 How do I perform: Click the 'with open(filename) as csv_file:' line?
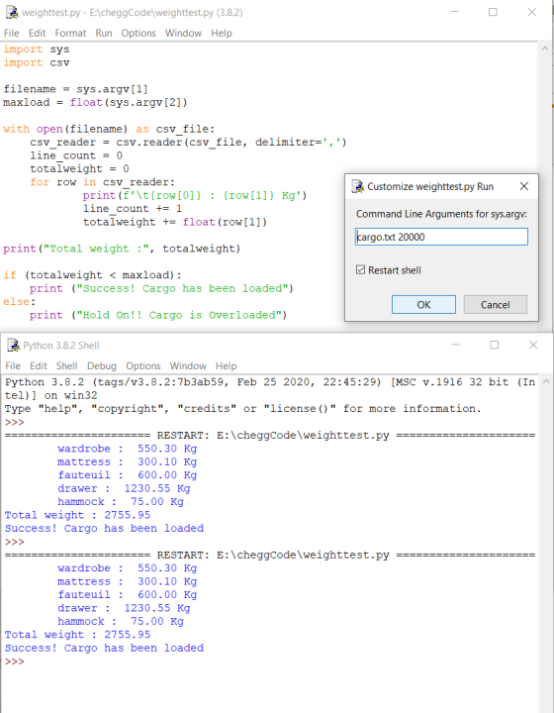pos(109,129)
